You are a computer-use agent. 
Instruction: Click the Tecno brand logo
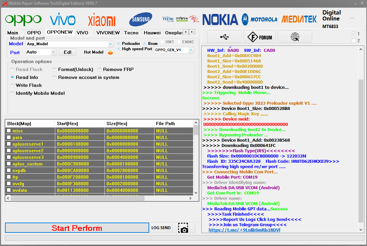tap(168, 19)
